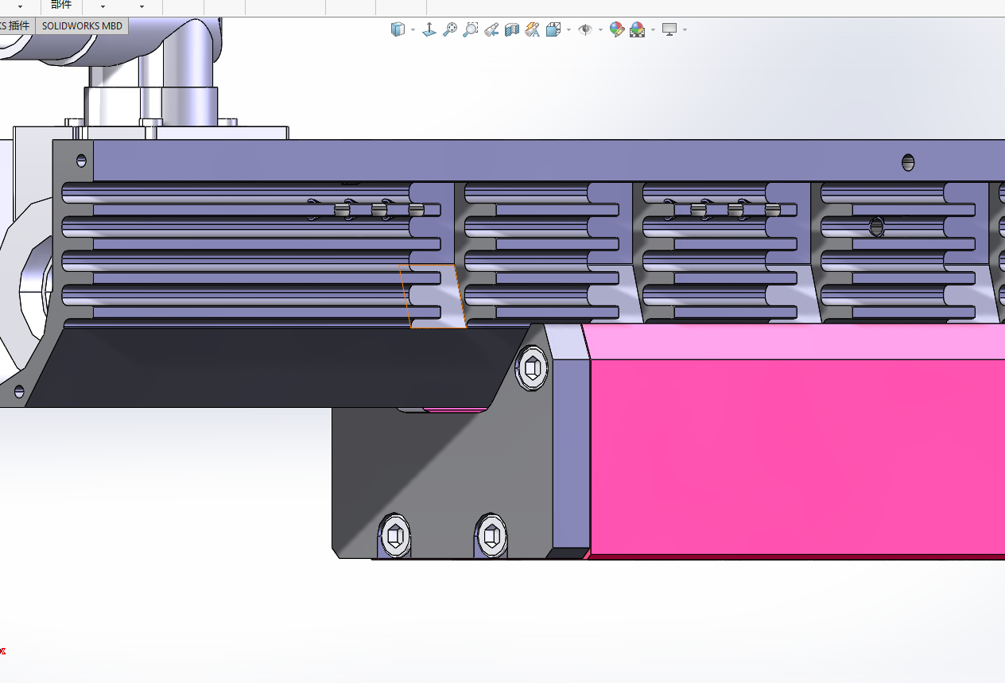The width and height of the screenshot is (1005, 683).
Task: Click the Normal To arrow icon
Action: (x=429, y=30)
